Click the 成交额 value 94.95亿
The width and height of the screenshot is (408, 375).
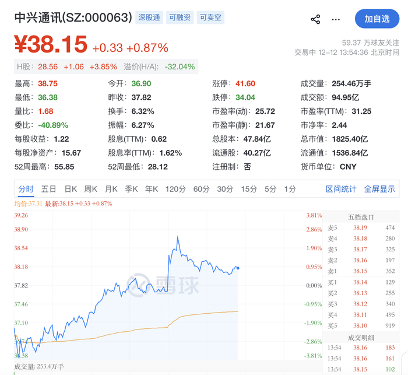click(x=345, y=97)
